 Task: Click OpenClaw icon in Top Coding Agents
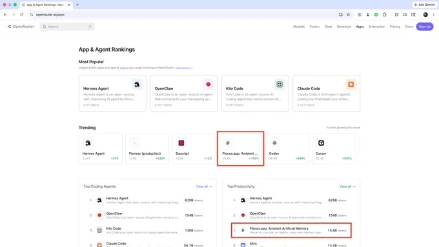coord(99,215)
